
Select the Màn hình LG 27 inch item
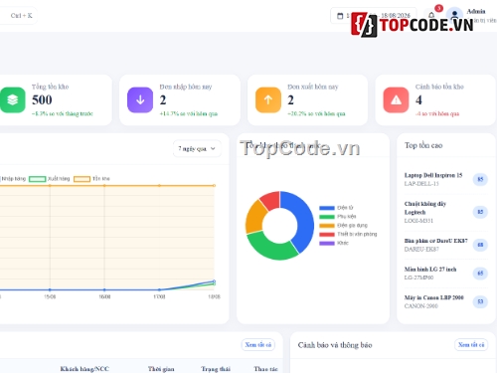tap(446, 274)
